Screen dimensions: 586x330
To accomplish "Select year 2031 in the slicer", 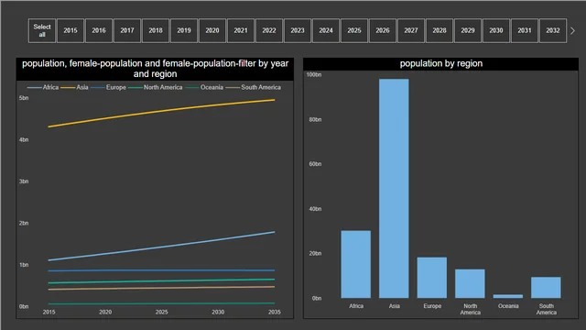I will click(x=525, y=30).
